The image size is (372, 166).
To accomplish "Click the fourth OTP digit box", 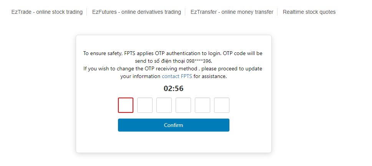I will coord(183,105).
